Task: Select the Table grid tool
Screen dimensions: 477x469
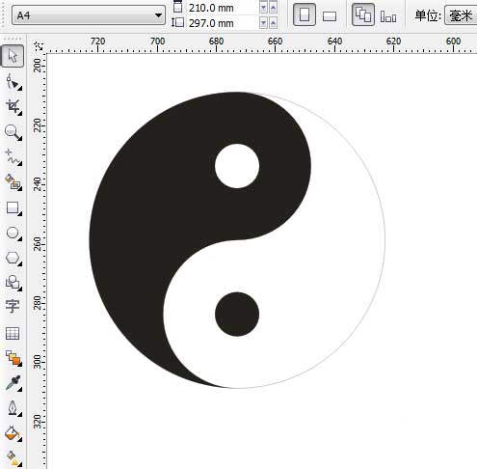Action: click(13, 333)
